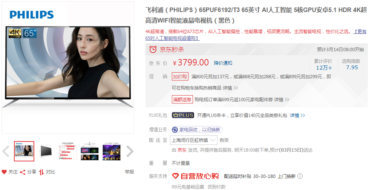Open PLUS礼包 详情 link

297,116
